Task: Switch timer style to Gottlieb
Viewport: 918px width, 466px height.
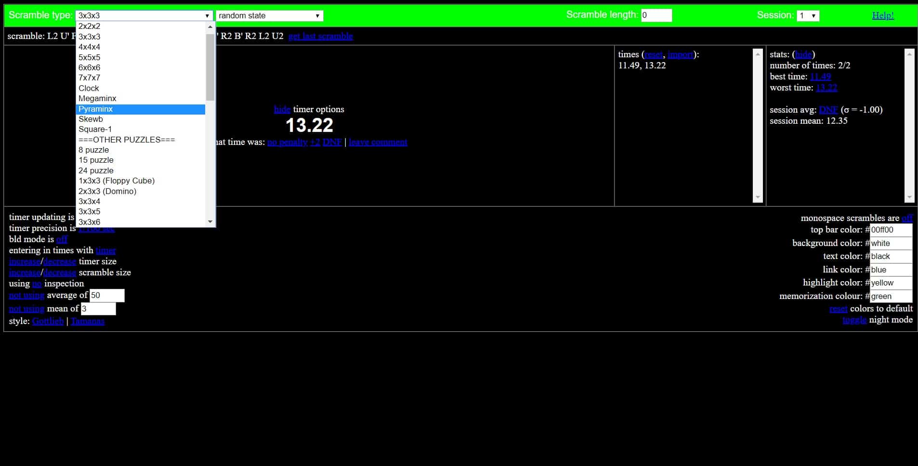Action: tap(48, 321)
